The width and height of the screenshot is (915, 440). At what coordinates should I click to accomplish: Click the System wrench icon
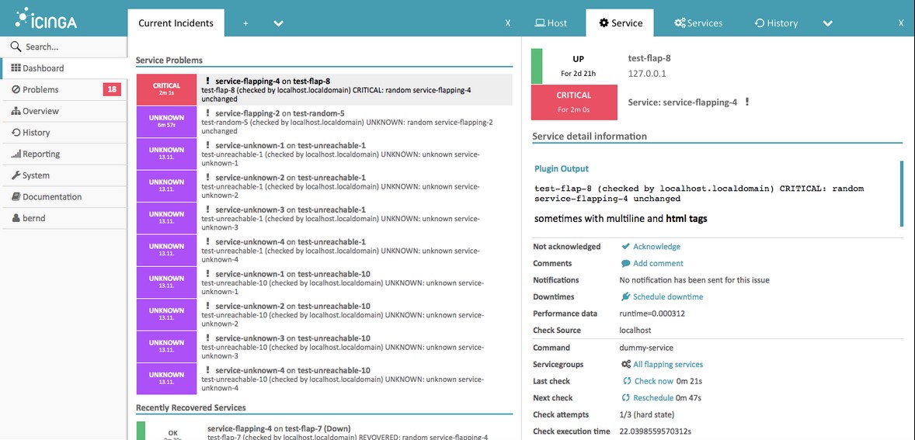click(16, 175)
